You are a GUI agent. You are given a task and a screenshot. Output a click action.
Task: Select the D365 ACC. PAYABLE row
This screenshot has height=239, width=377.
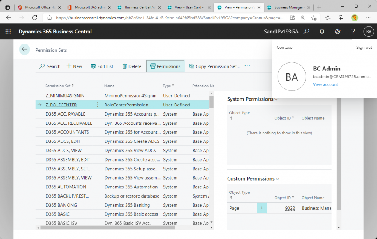click(122, 114)
